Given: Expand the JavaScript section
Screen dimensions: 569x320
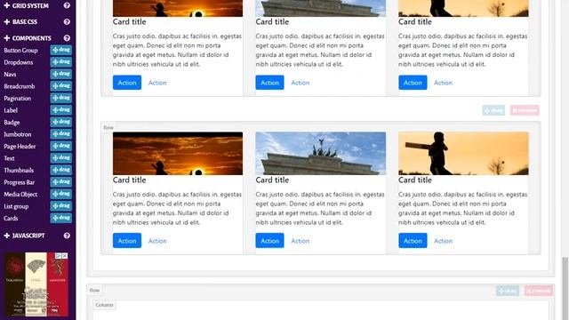Looking at the screenshot, I should [x=24, y=236].
